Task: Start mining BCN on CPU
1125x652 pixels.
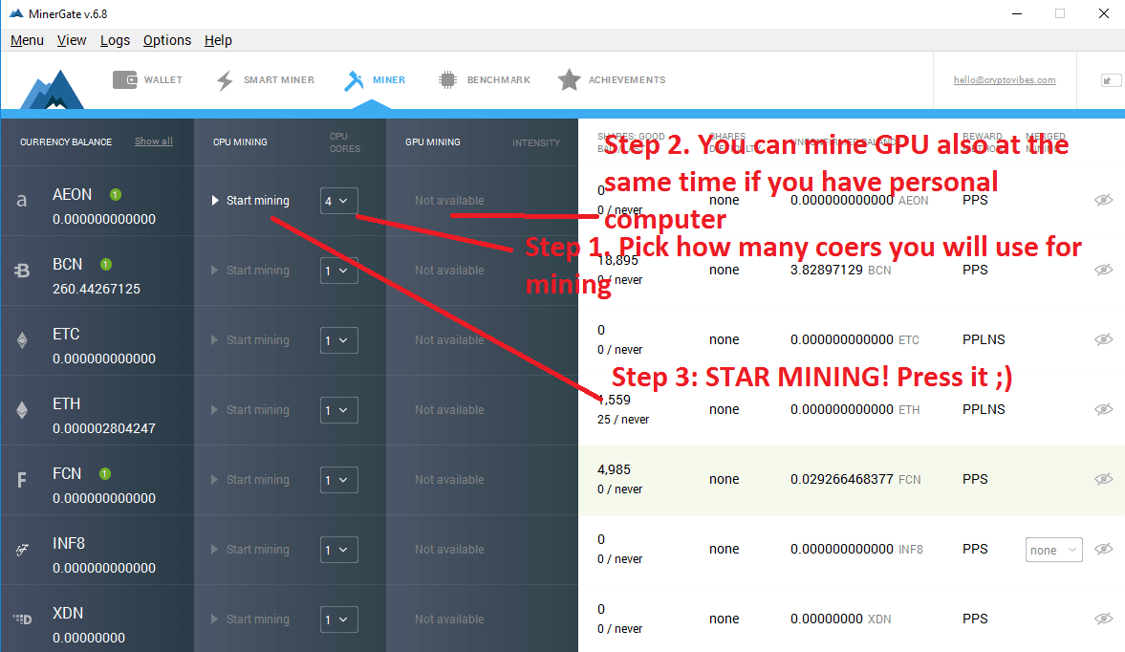Action: 250,271
